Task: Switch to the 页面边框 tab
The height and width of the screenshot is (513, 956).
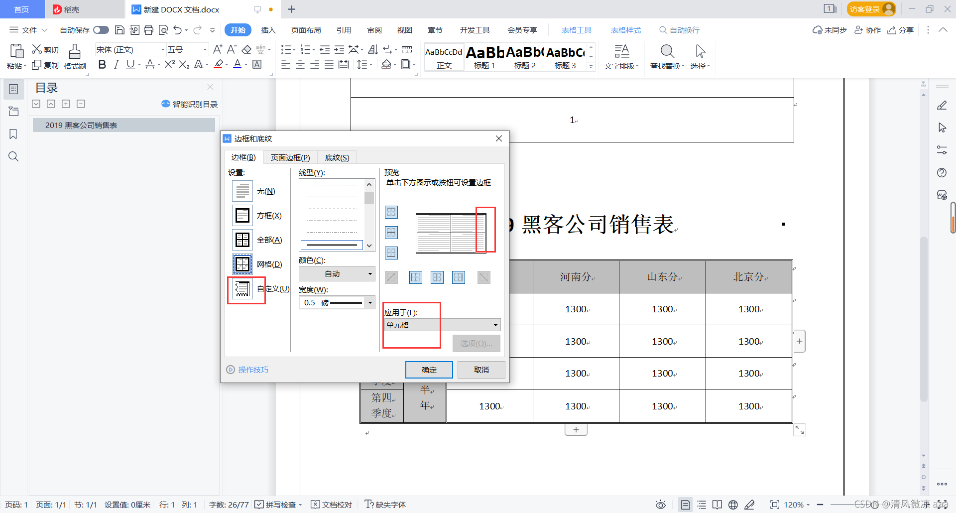Action: (290, 157)
